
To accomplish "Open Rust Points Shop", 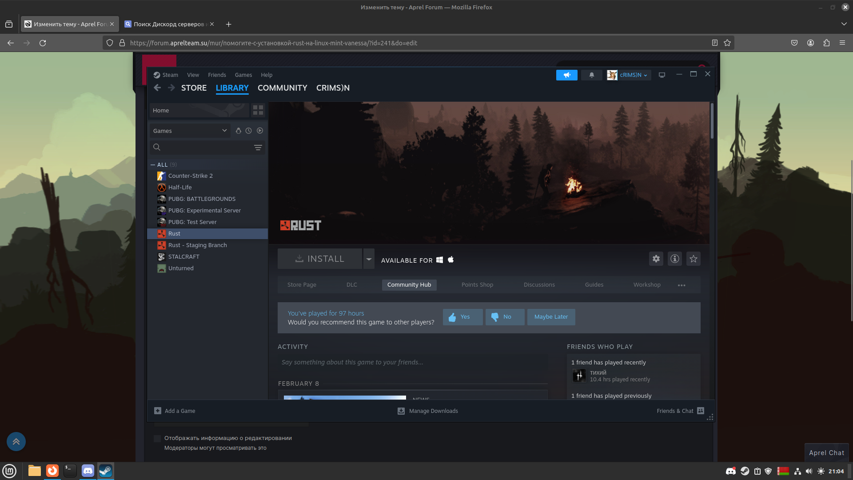I will coord(477,285).
